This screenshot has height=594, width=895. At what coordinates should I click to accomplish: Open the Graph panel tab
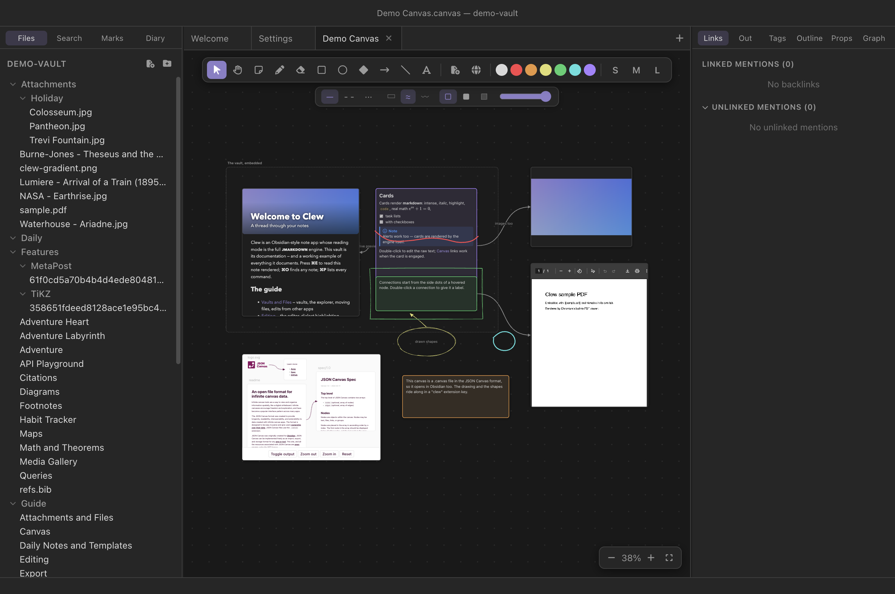point(874,38)
